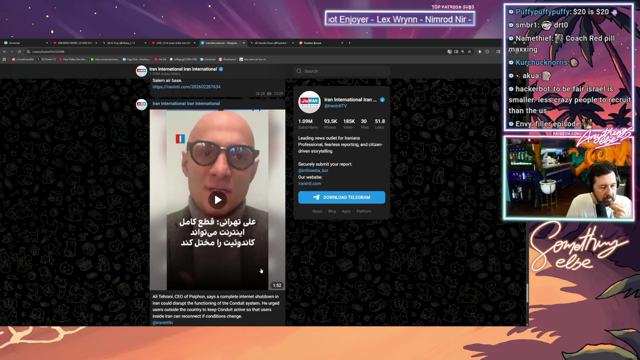Click the verified badge beside channel header name
The image size is (640, 360).
[x=220, y=69]
